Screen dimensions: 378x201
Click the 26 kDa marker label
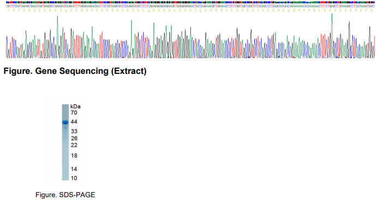(74, 138)
